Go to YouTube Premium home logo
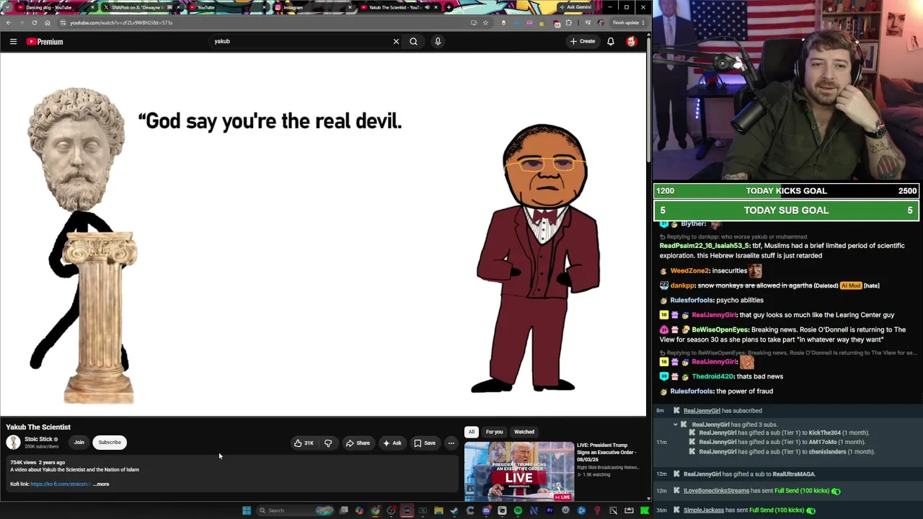The image size is (923, 519). 45,42
